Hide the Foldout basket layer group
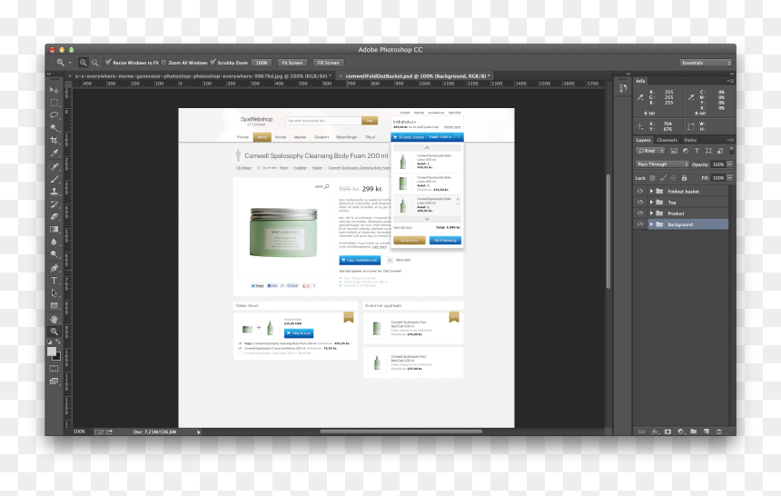The width and height of the screenshot is (781, 496). pyautogui.click(x=640, y=191)
